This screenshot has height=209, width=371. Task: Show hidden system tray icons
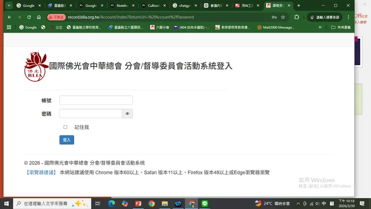coord(298,203)
